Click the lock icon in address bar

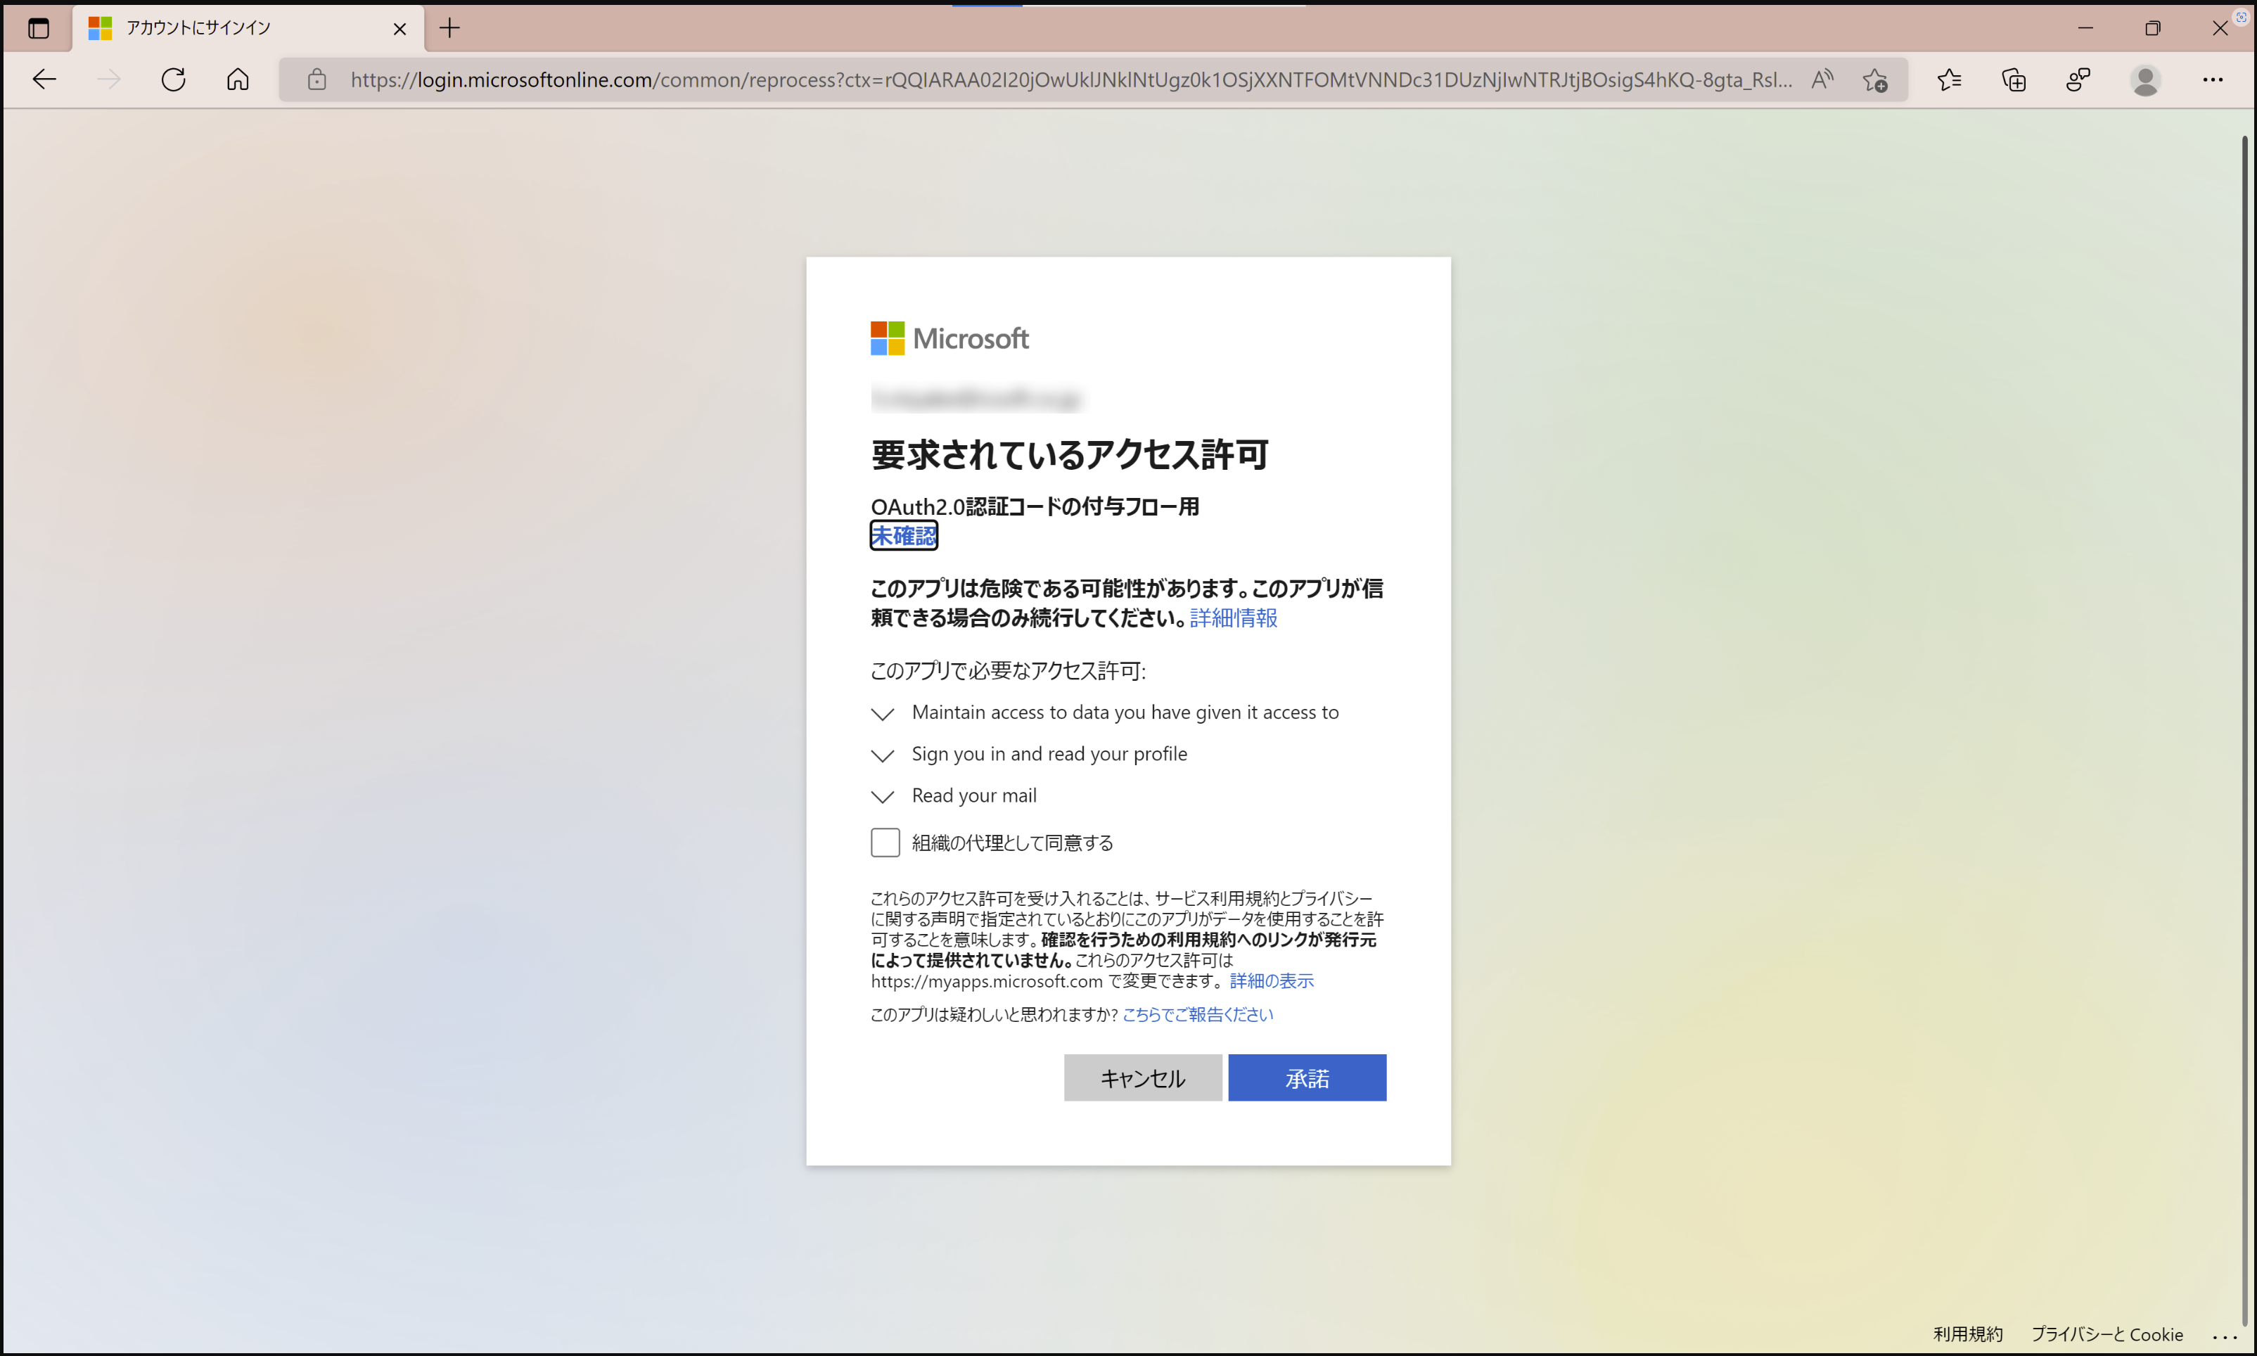(317, 79)
